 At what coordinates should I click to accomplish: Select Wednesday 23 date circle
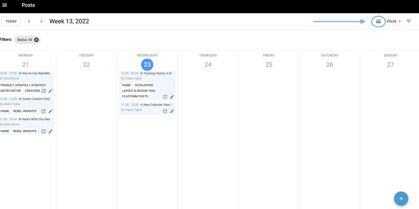pos(147,65)
